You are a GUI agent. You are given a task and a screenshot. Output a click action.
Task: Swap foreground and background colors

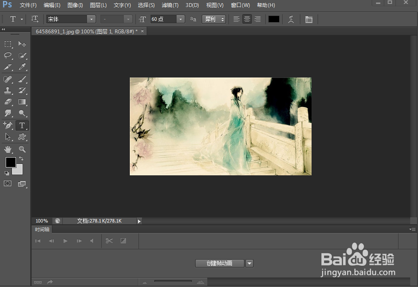click(x=21, y=159)
